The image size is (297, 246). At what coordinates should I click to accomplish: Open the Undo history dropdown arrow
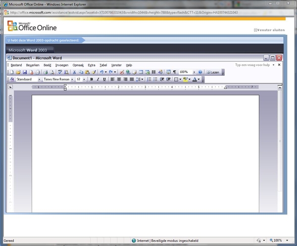coord(106,72)
